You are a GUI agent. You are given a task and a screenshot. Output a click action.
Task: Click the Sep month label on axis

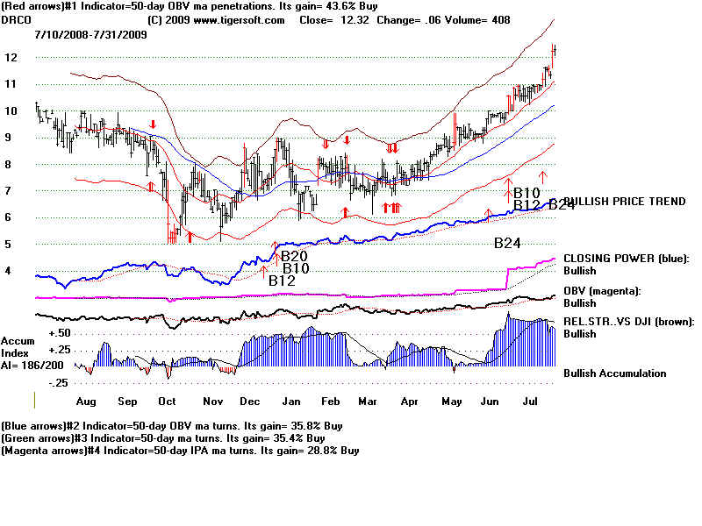coord(127,402)
